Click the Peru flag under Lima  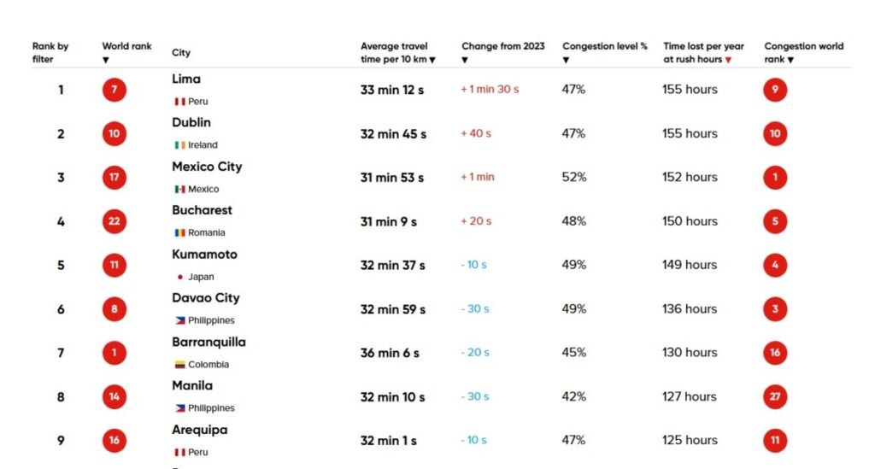coord(179,102)
